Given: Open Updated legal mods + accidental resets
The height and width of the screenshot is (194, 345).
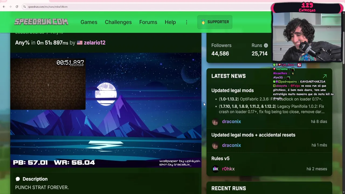Looking at the screenshot, I should click(253, 135).
